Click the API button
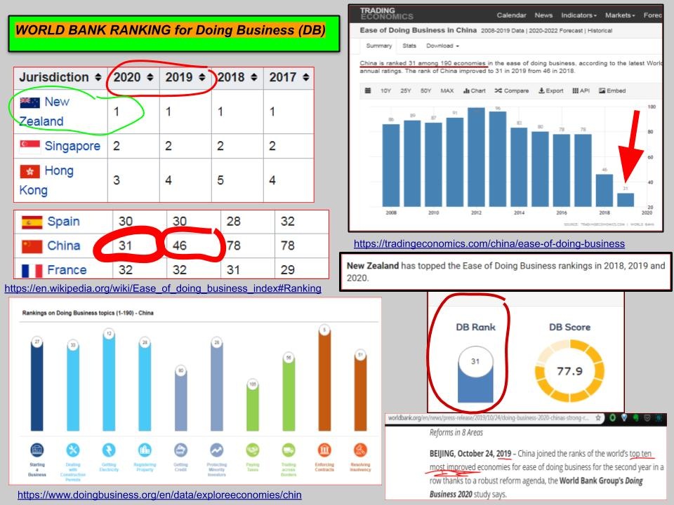Image resolution: width=674 pixels, height=505 pixels. coord(581,90)
